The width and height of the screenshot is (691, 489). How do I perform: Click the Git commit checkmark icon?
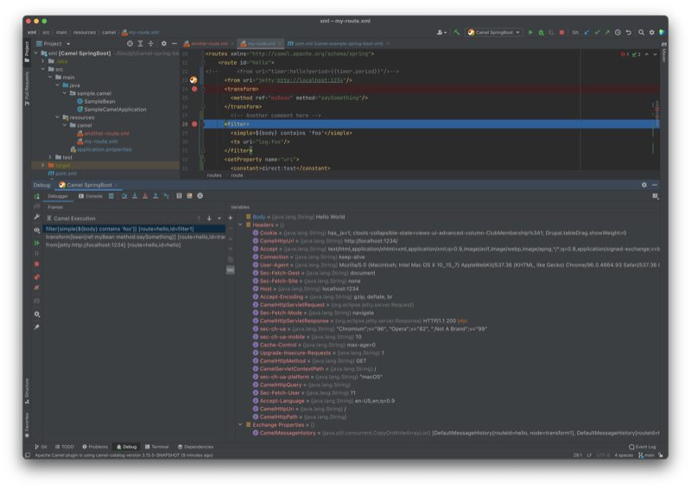pos(597,32)
